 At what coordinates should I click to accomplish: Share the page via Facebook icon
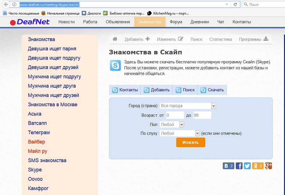pyautogui.click(x=239, y=166)
